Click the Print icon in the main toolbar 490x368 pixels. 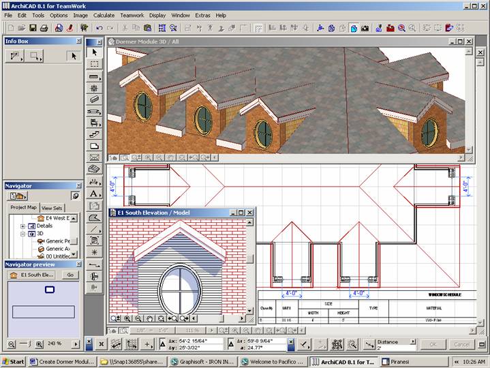click(x=44, y=28)
